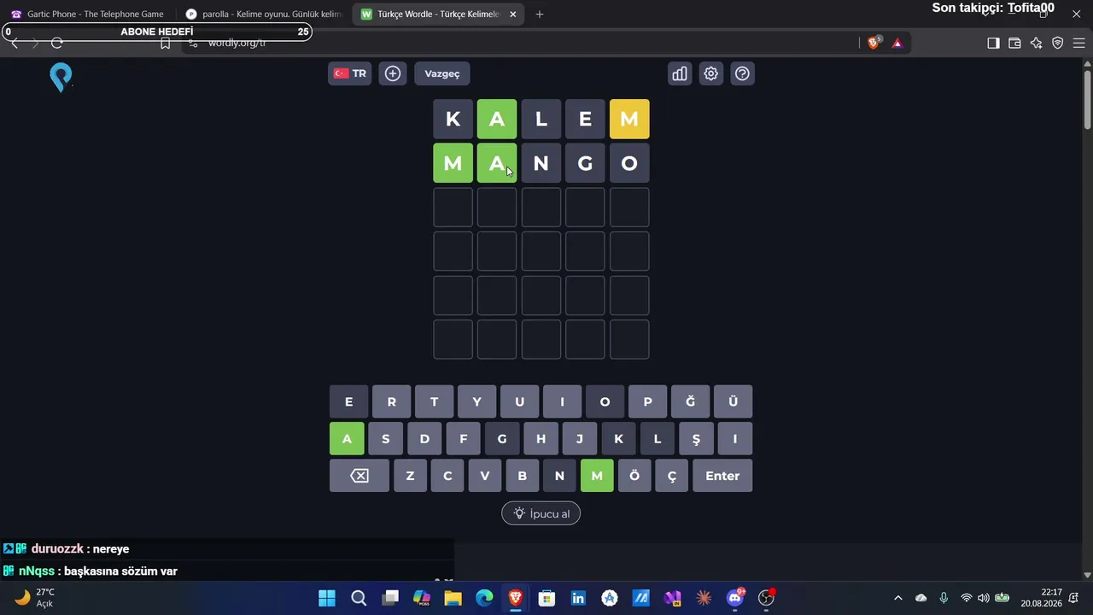This screenshot has height=615, width=1093.
Task: Show hidden system tray icons
Action: [897, 598]
